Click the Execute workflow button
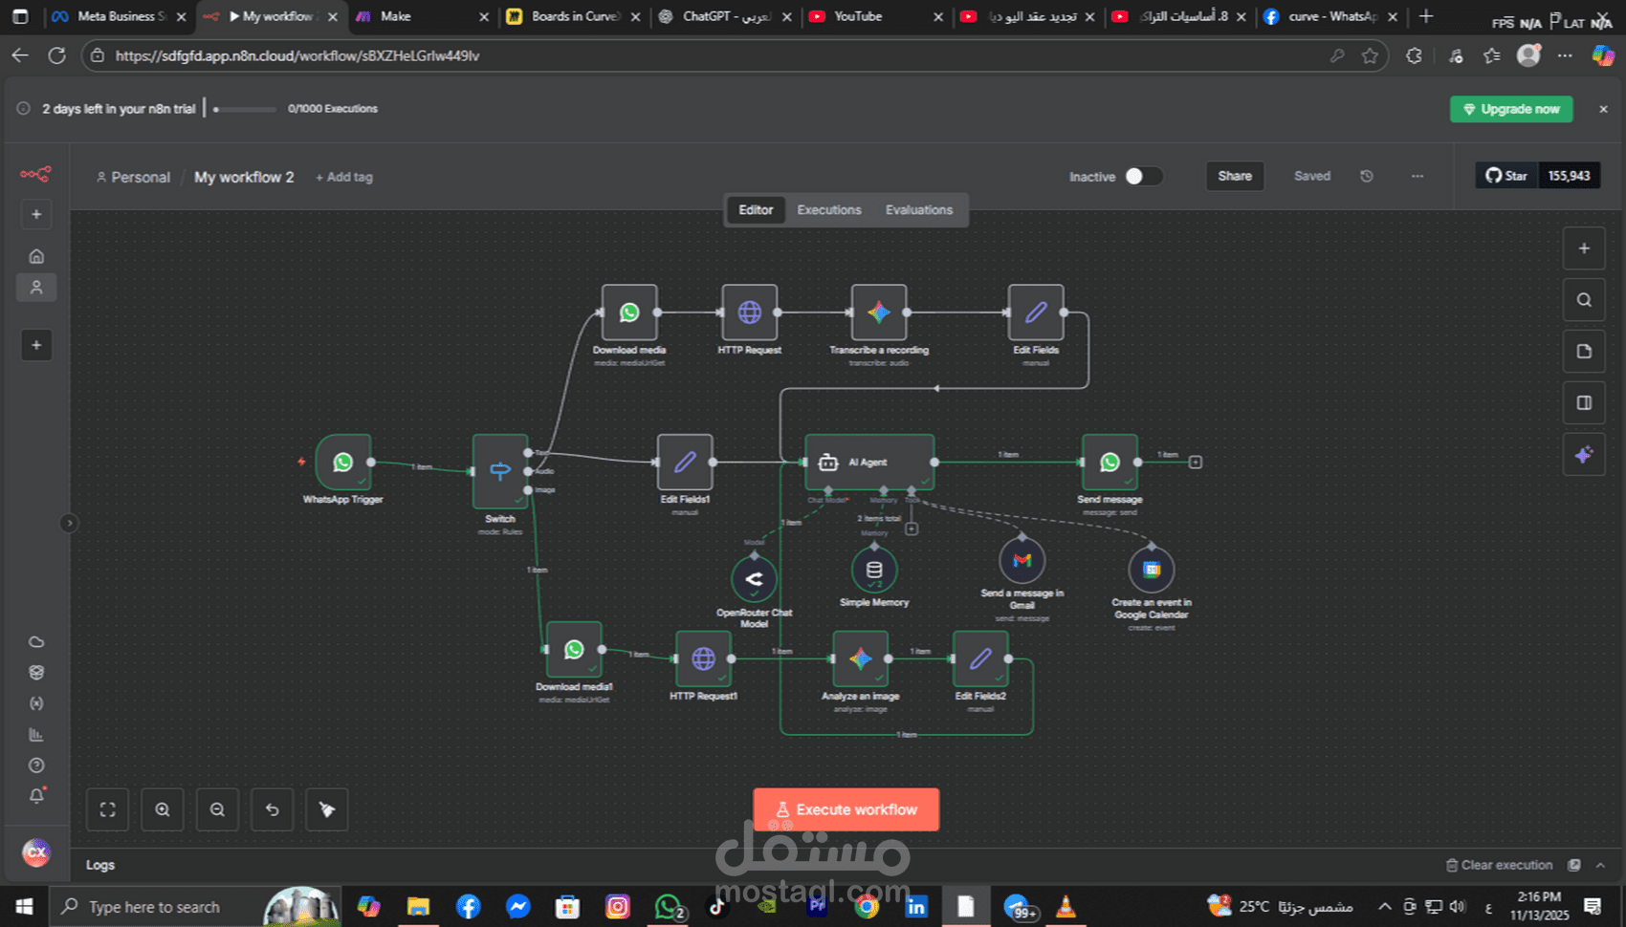 pos(846,809)
